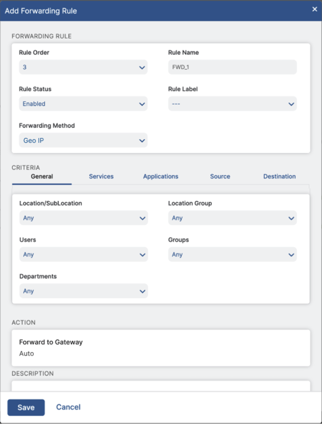Change the Forwarding Method selection

pyautogui.click(x=83, y=140)
